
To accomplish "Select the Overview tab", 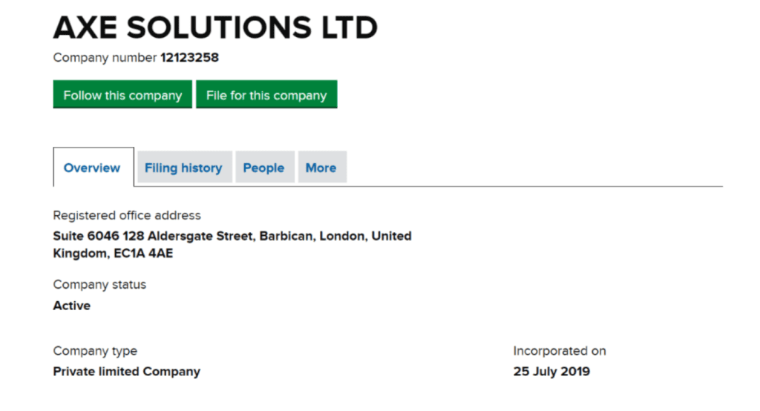I will coord(92,168).
